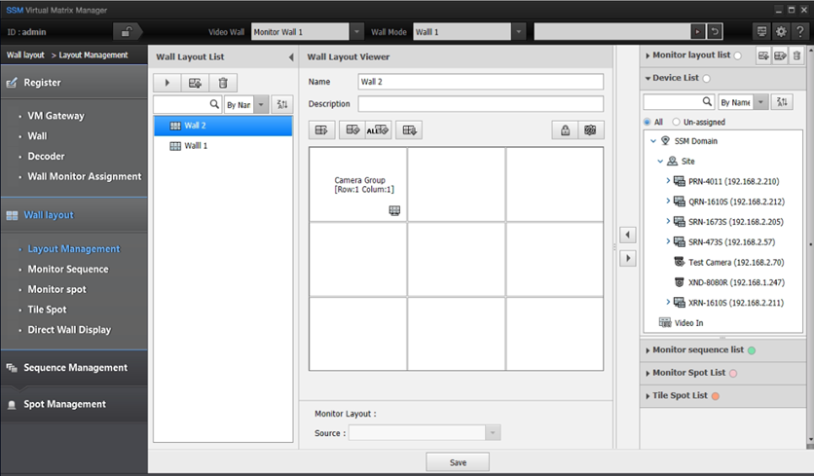Expand the Monitor Spot List section
Screen dimensions: 814x476
click(x=647, y=373)
